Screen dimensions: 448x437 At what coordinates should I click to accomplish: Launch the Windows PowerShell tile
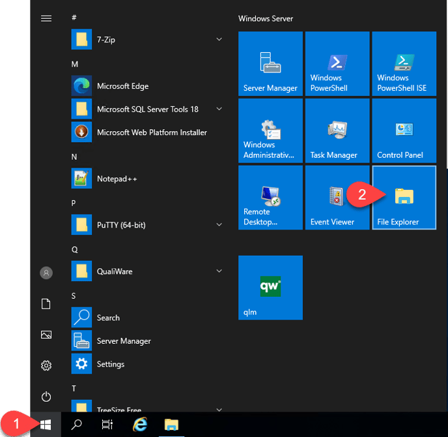click(x=337, y=63)
